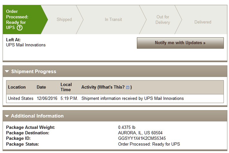
Task: Collapse the Additional Information section triangle
Action: coord(7,116)
